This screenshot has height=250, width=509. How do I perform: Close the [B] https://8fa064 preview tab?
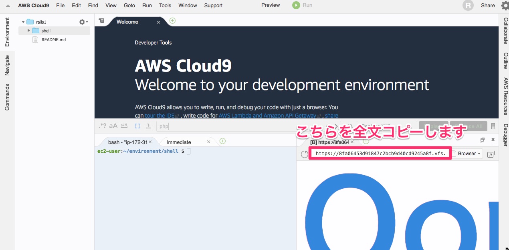(x=352, y=142)
